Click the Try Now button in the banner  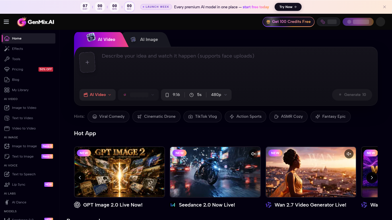[288, 7]
